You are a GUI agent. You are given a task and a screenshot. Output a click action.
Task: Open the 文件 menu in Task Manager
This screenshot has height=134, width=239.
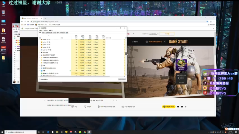coord(40,30)
